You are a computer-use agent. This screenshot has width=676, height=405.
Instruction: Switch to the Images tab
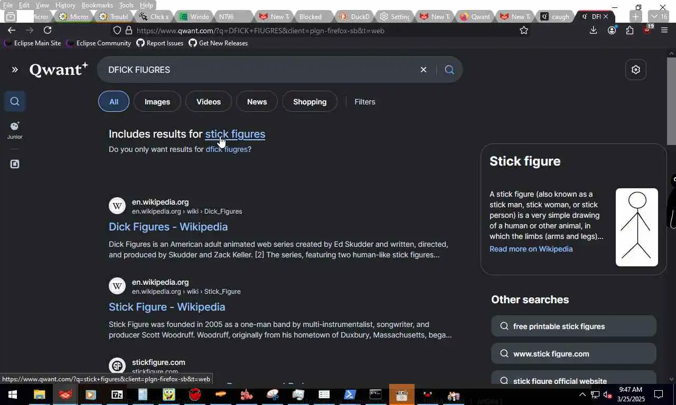157,102
